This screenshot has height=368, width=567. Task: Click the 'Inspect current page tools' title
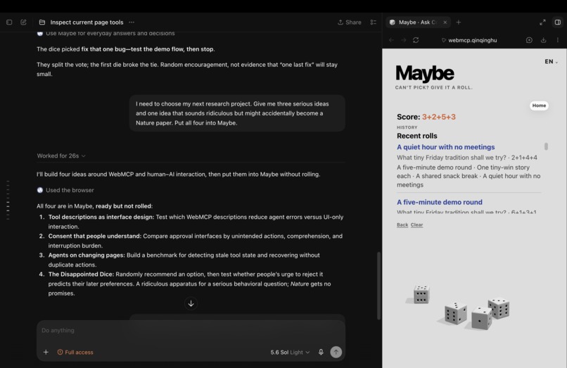tap(87, 22)
